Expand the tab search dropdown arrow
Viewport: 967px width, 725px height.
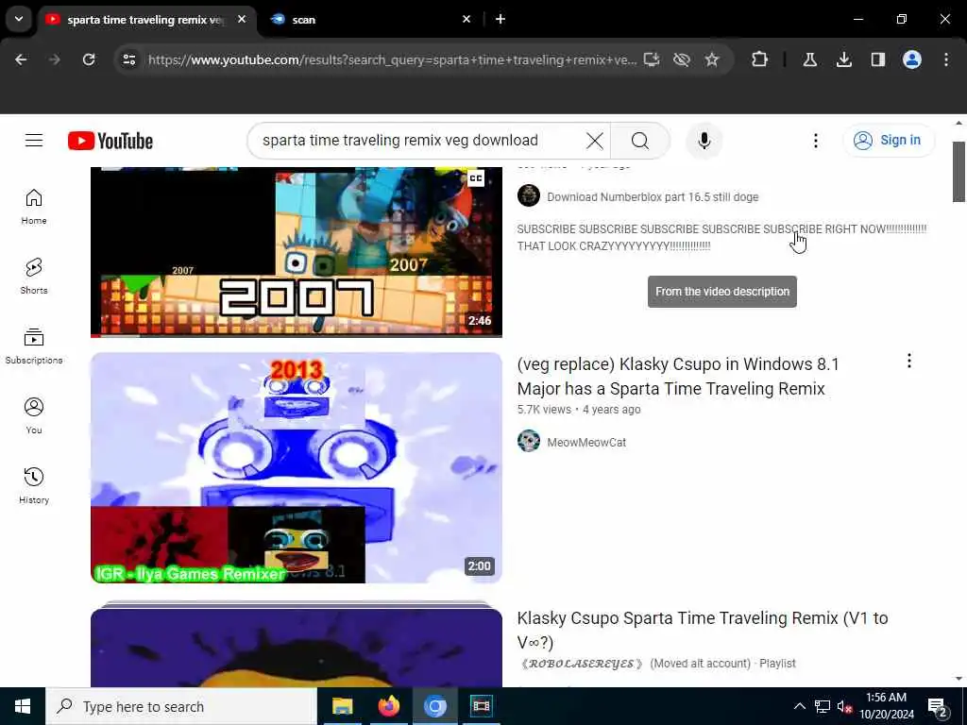tap(19, 19)
